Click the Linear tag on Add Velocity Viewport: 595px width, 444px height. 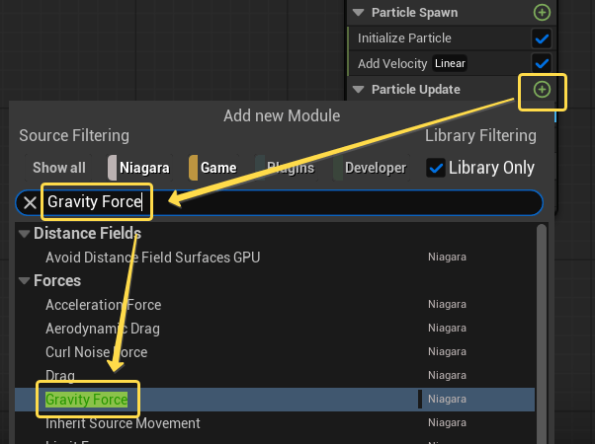coord(450,63)
